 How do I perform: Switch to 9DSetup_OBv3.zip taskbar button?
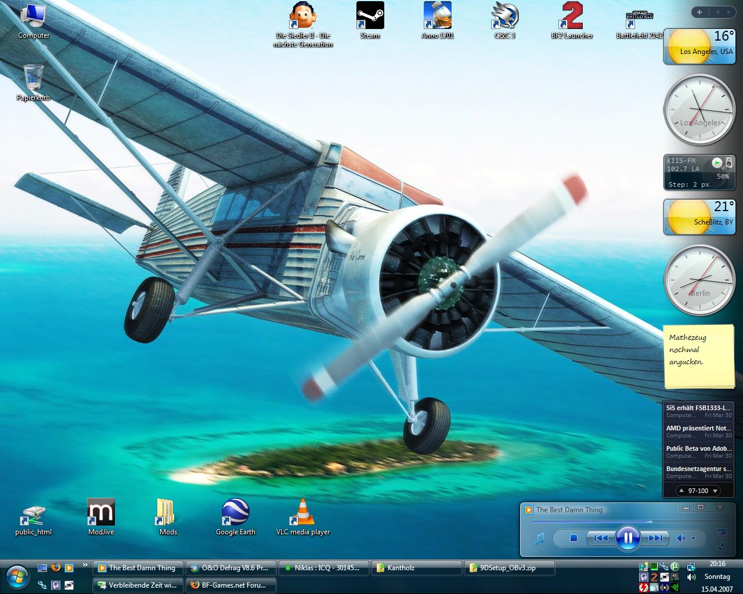510,568
